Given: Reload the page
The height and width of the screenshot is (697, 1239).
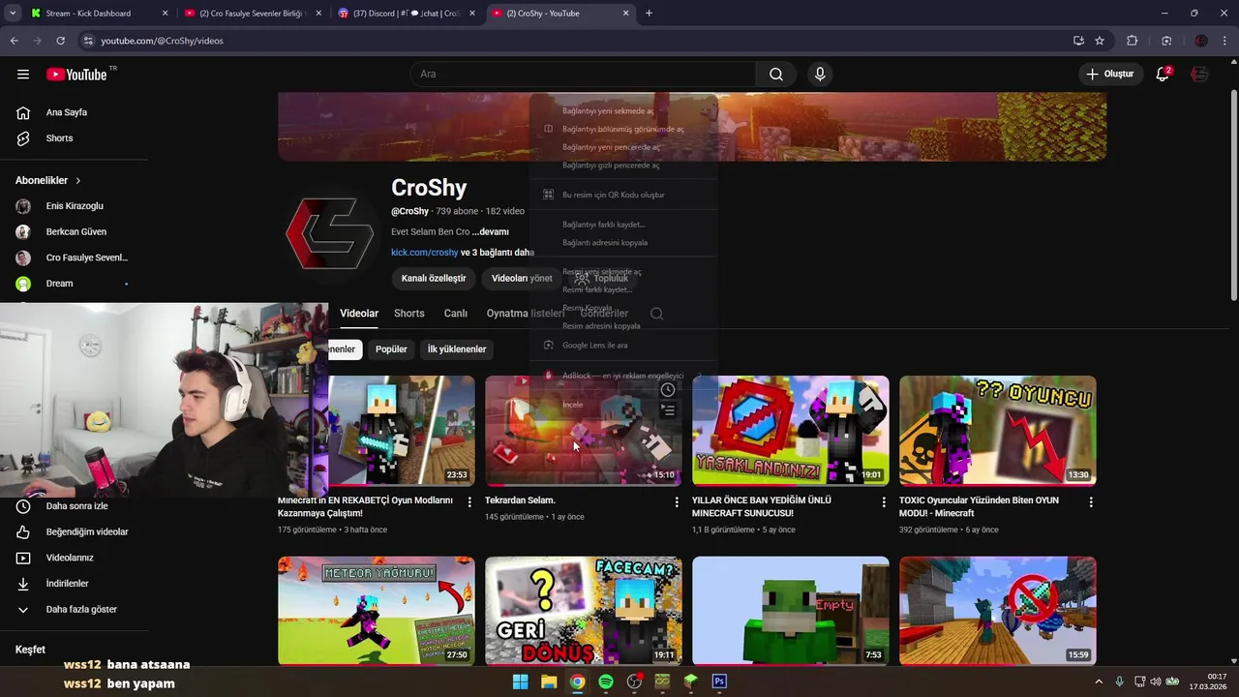Looking at the screenshot, I should point(60,41).
